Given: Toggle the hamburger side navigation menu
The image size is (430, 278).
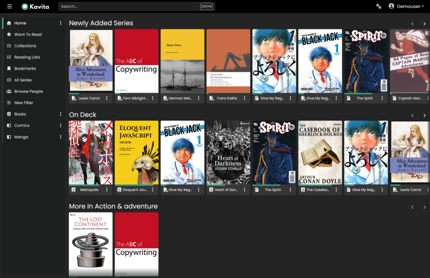Looking at the screenshot, I should (10, 6).
